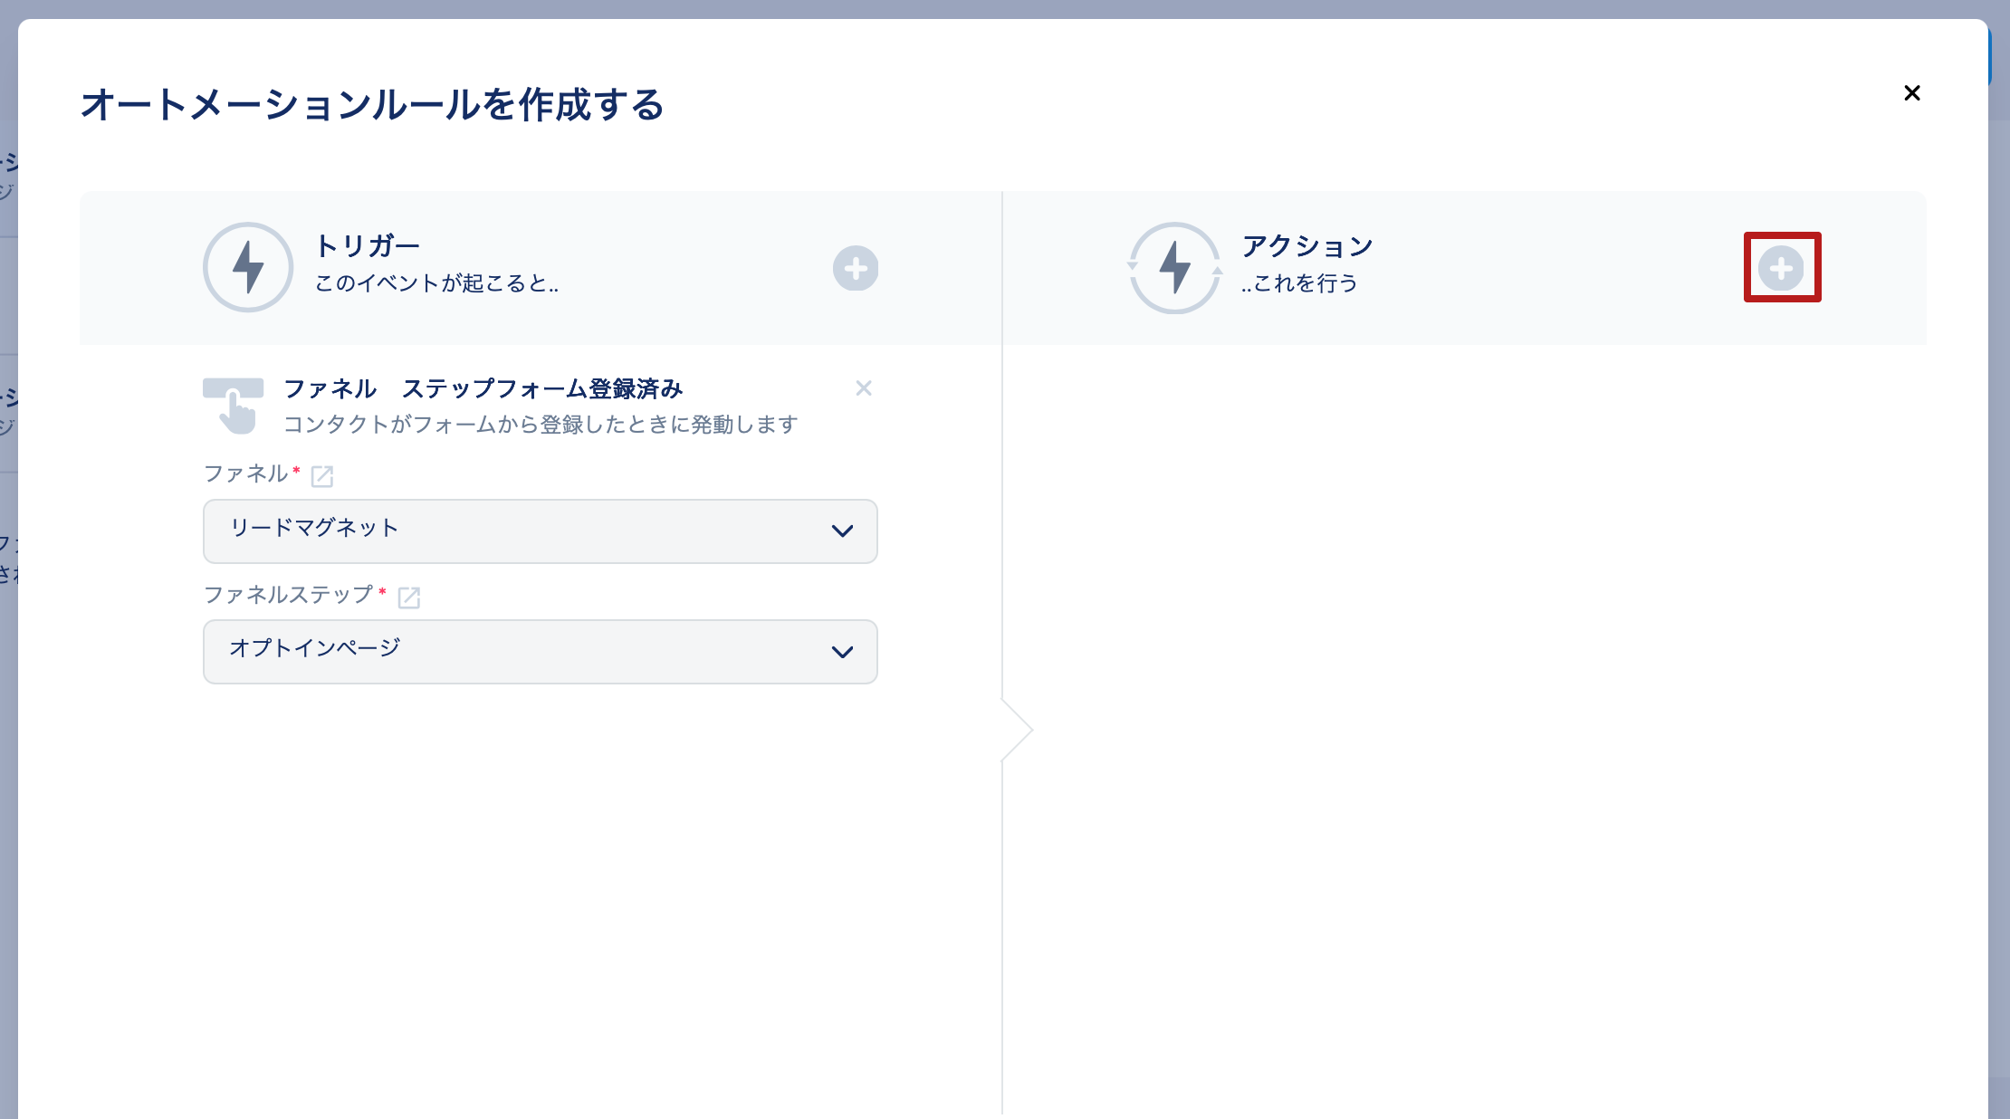Remove the ファネル ステップフォーム登録済み trigger
Image resolution: width=2010 pixels, height=1119 pixels.
(864, 388)
